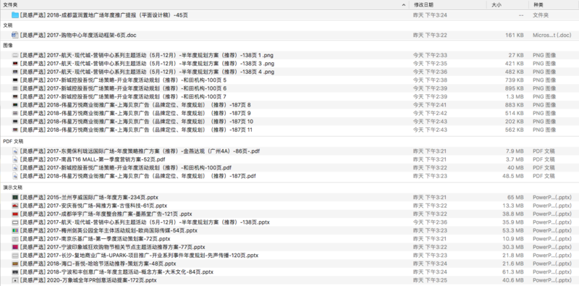The image size is (579, 286).
Task: Click pptx icon for 宁波印象城狂欢购物节
Action: pyautogui.click(x=15, y=247)
